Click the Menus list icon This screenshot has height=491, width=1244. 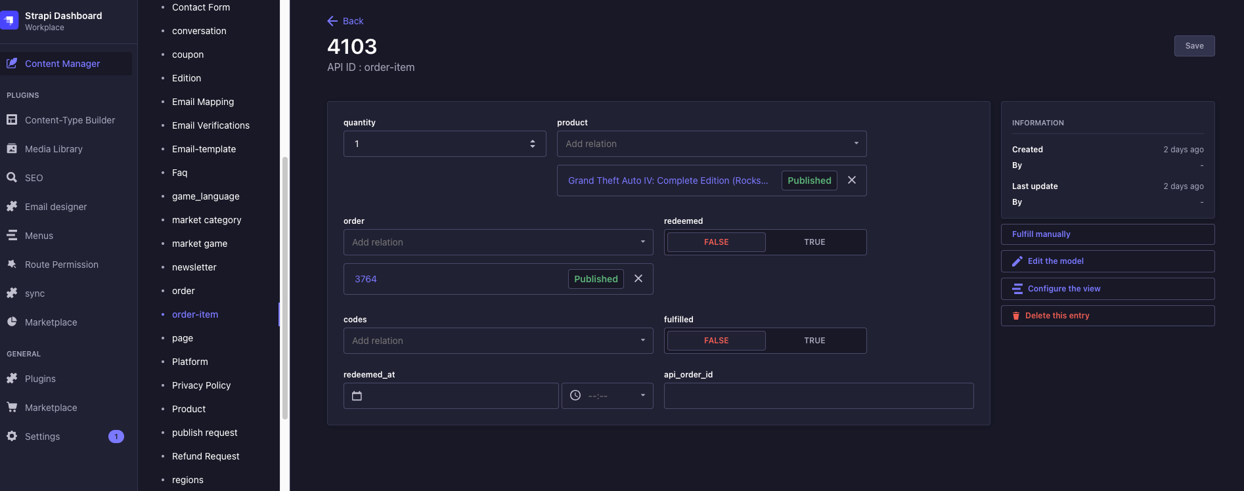[x=12, y=235]
